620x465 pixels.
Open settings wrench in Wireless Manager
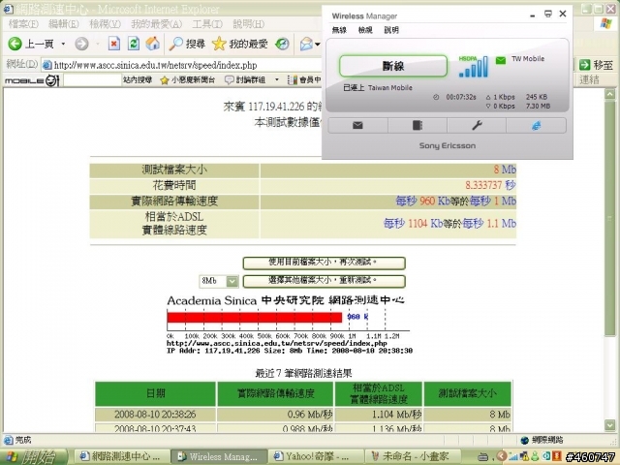pyautogui.click(x=477, y=125)
